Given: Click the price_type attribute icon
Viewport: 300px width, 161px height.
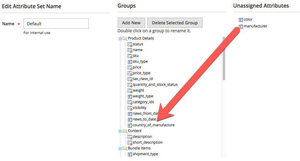Looking at the screenshot, I should pyautogui.click(x=130, y=73).
